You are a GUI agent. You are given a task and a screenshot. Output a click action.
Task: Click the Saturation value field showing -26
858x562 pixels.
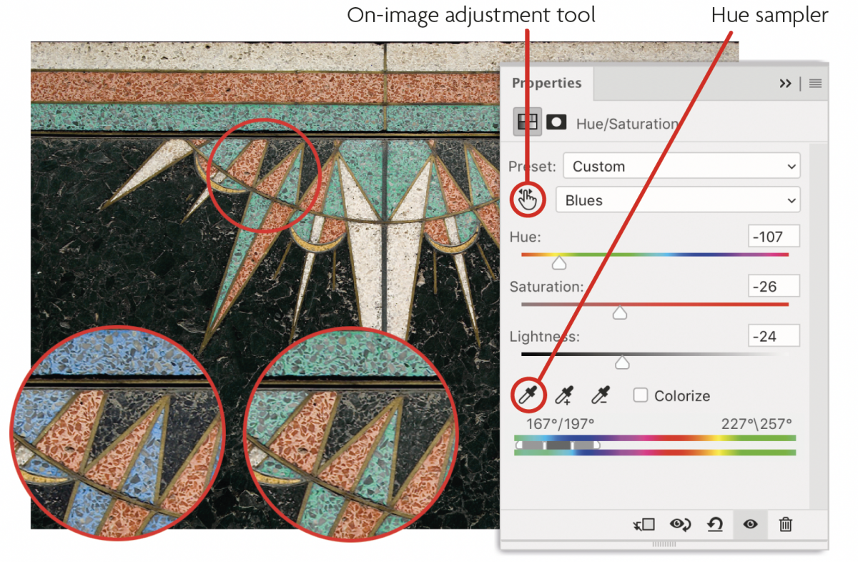(774, 287)
